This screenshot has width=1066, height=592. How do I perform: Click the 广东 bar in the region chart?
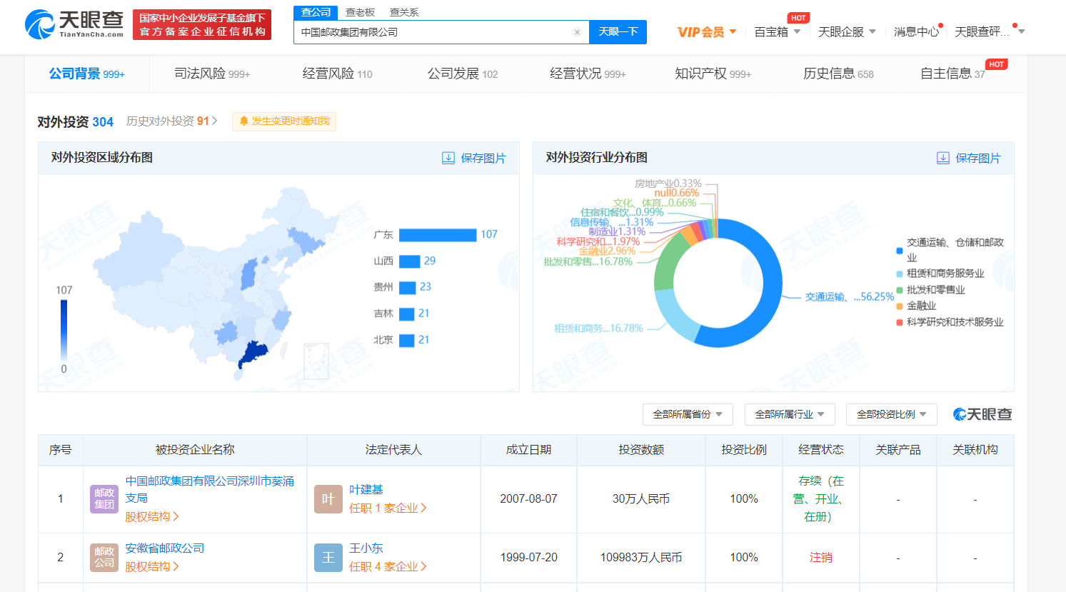437,235
